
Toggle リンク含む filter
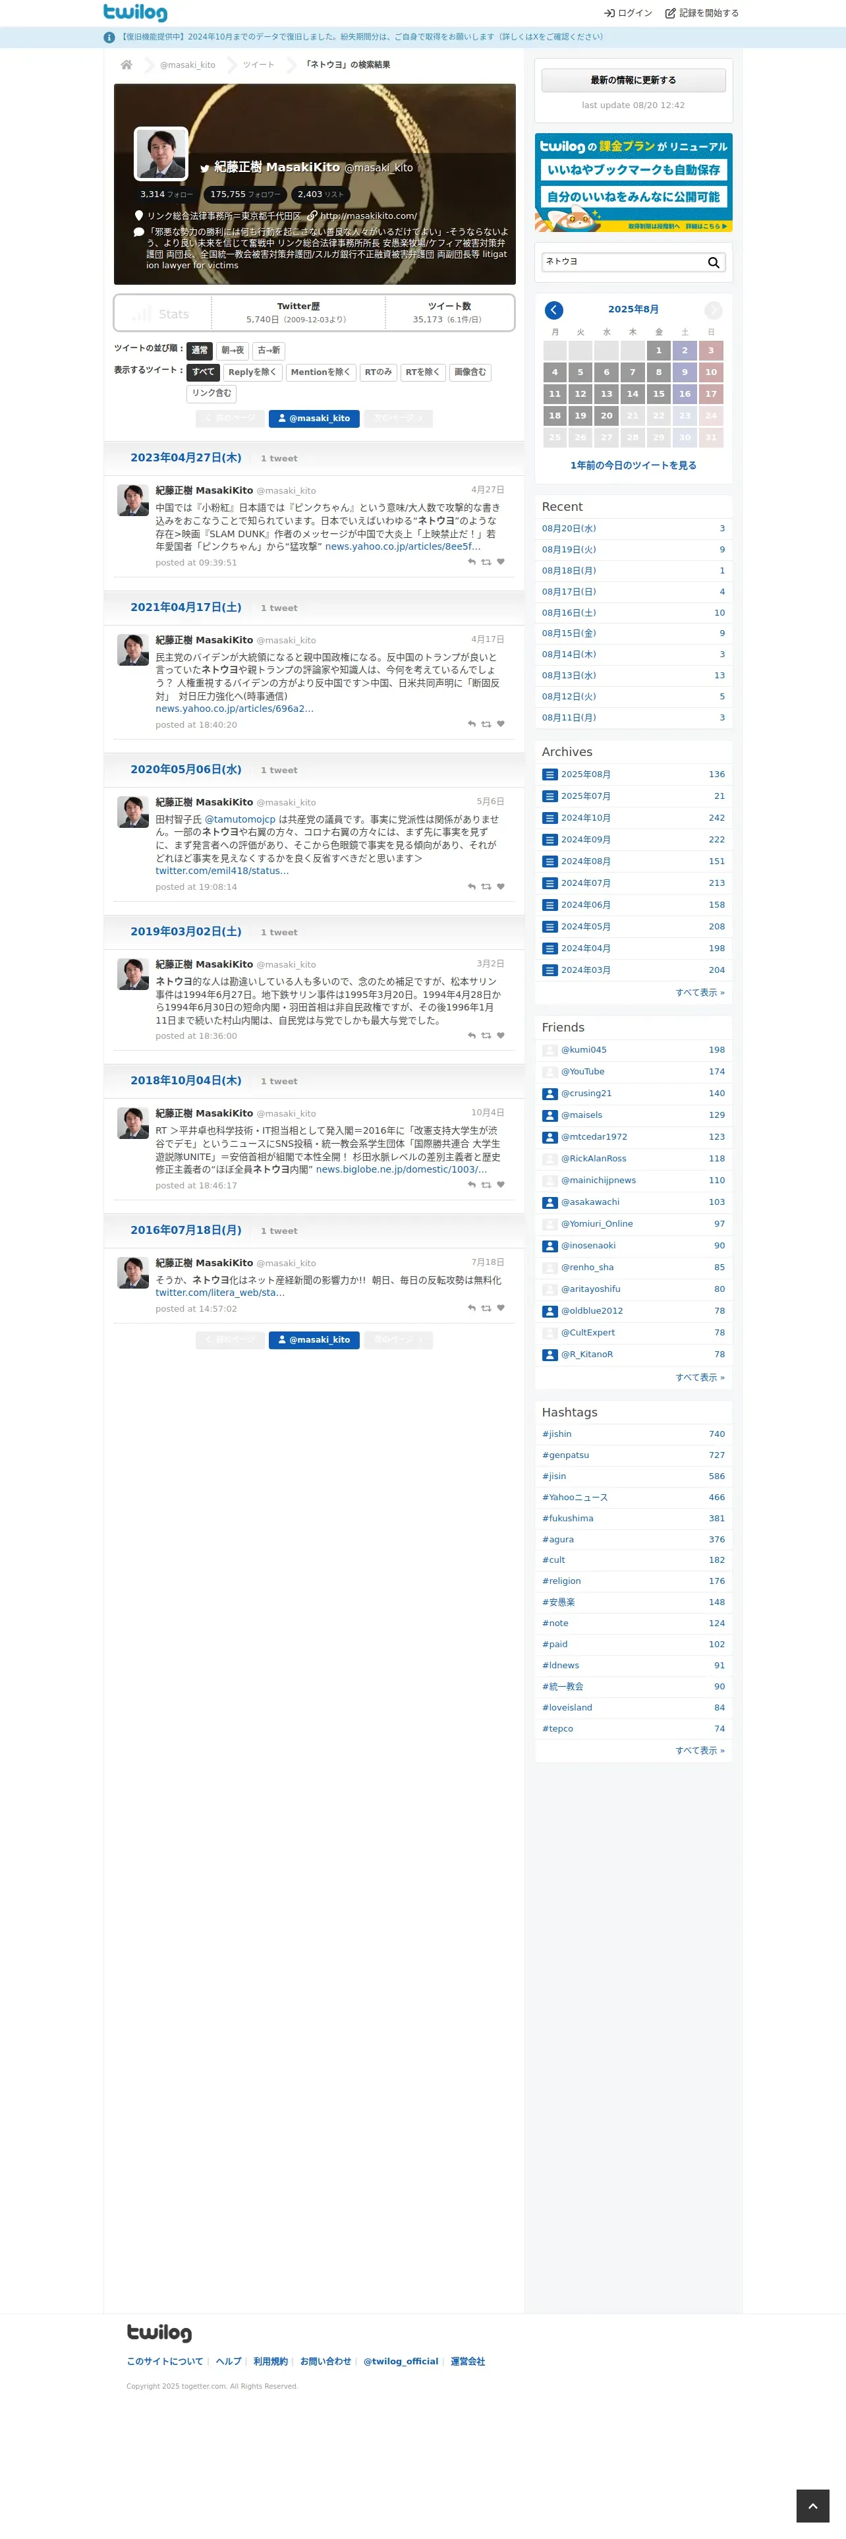(x=211, y=394)
